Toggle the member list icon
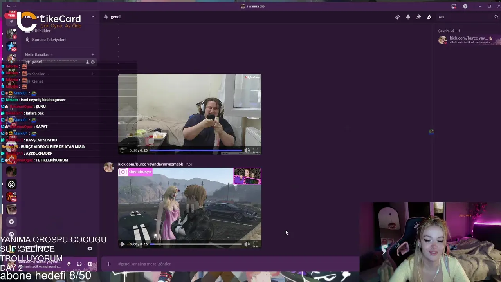Viewport: 501px width, 282px height. pyautogui.click(x=429, y=17)
